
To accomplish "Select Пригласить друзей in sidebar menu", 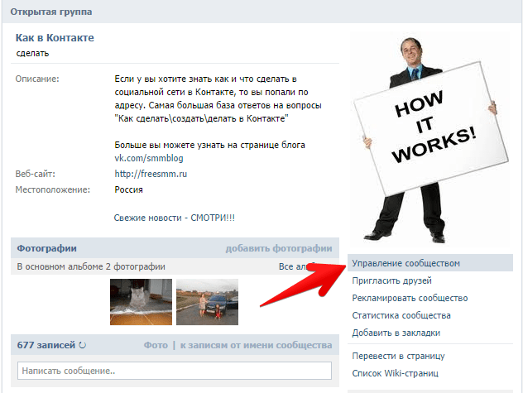I will pos(391,280).
